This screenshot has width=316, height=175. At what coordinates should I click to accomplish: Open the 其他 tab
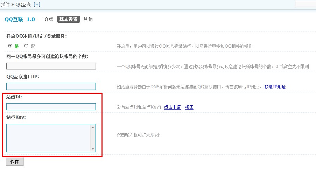click(x=88, y=19)
